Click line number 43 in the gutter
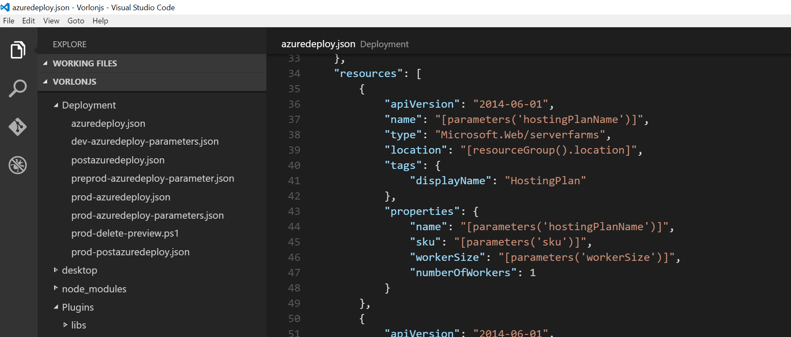Image resolution: width=791 pixels, height=337 pixels. [294, 211]
